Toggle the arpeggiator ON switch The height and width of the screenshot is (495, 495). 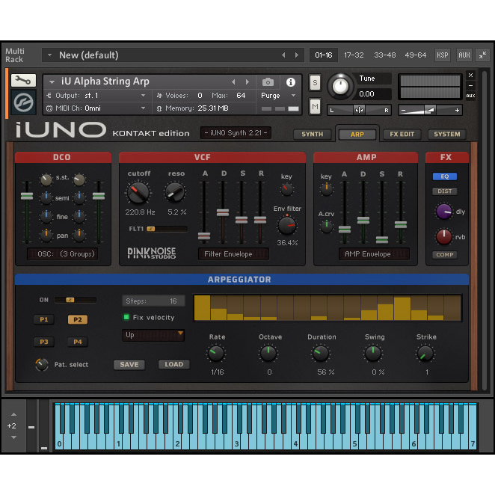tap(75, 300)
